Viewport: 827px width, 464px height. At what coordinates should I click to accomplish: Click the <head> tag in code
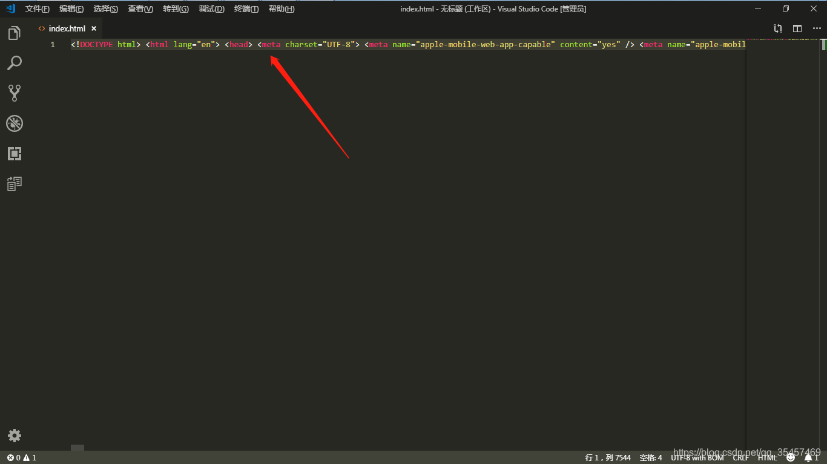(239, 44)
